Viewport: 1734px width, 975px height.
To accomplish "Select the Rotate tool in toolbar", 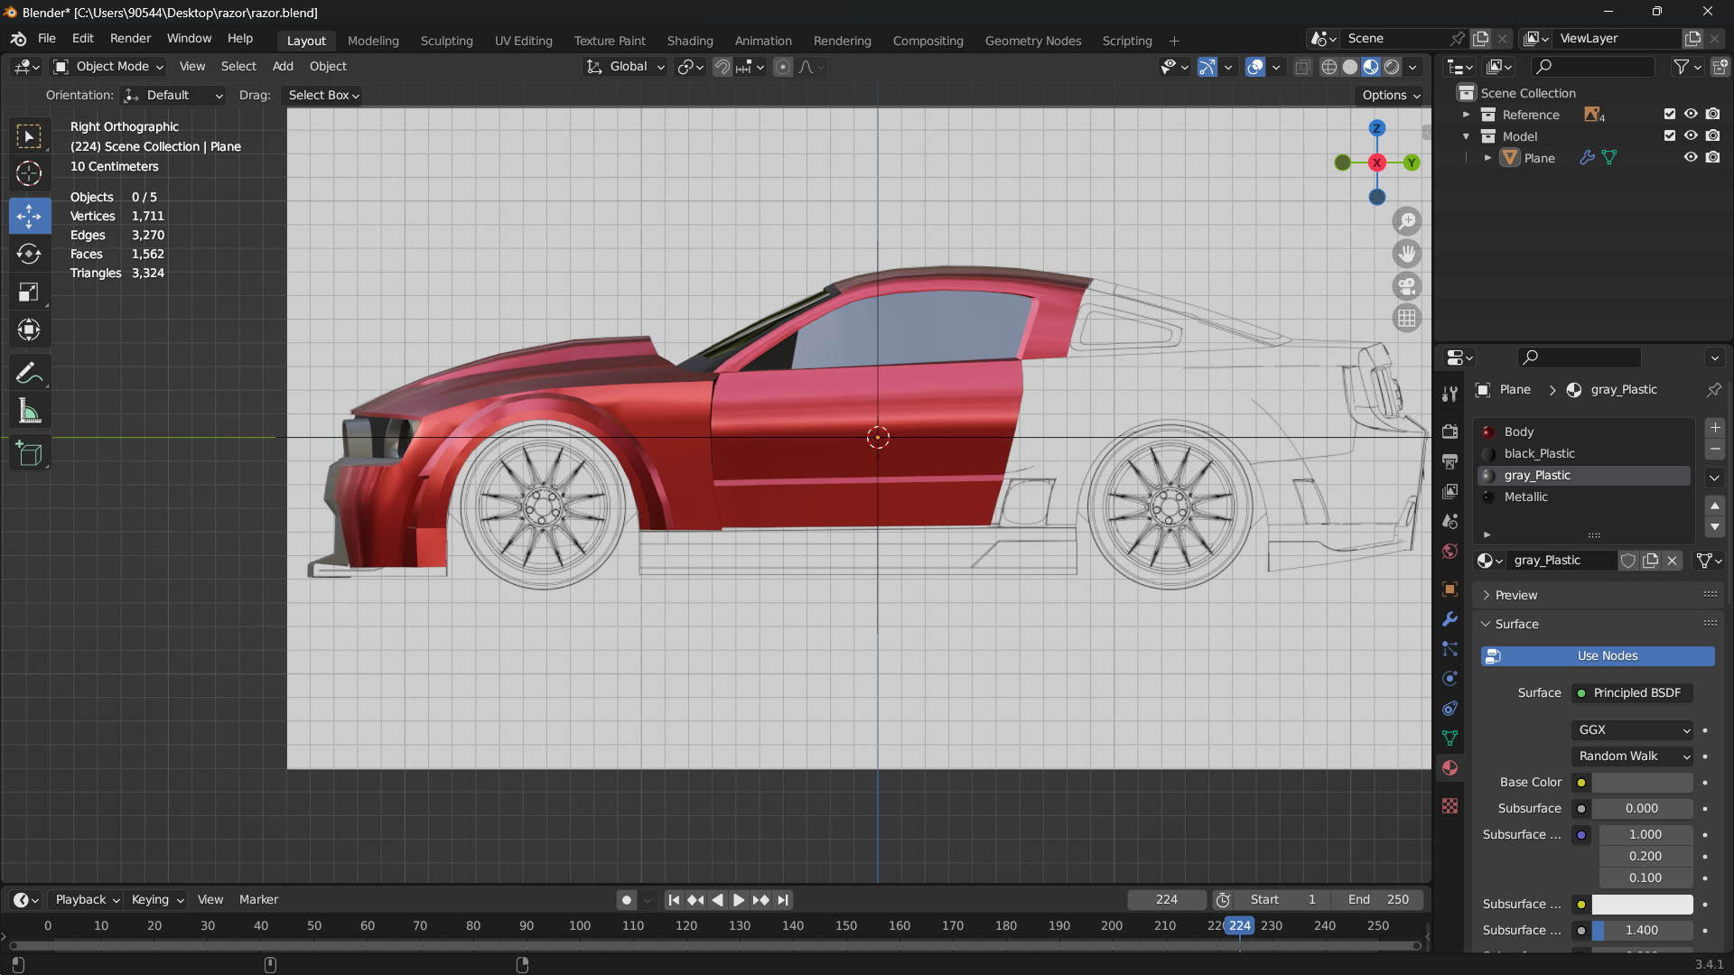I will click(29, 255).
